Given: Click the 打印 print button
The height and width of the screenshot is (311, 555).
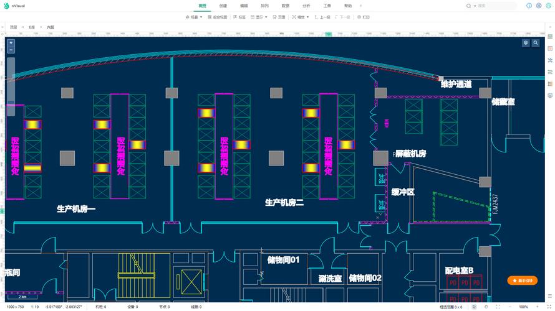Looking at the screenshot, I should (364, 17).
